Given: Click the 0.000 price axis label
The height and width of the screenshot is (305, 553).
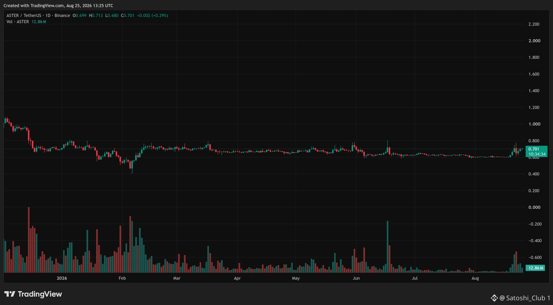Looking at the screenshot, I should pyautogui.click(x=534, y=207).
